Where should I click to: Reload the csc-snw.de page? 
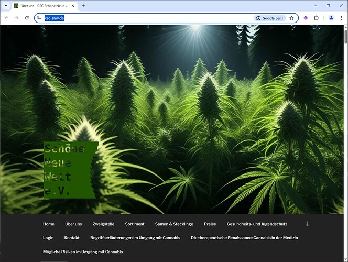point(27,18)
